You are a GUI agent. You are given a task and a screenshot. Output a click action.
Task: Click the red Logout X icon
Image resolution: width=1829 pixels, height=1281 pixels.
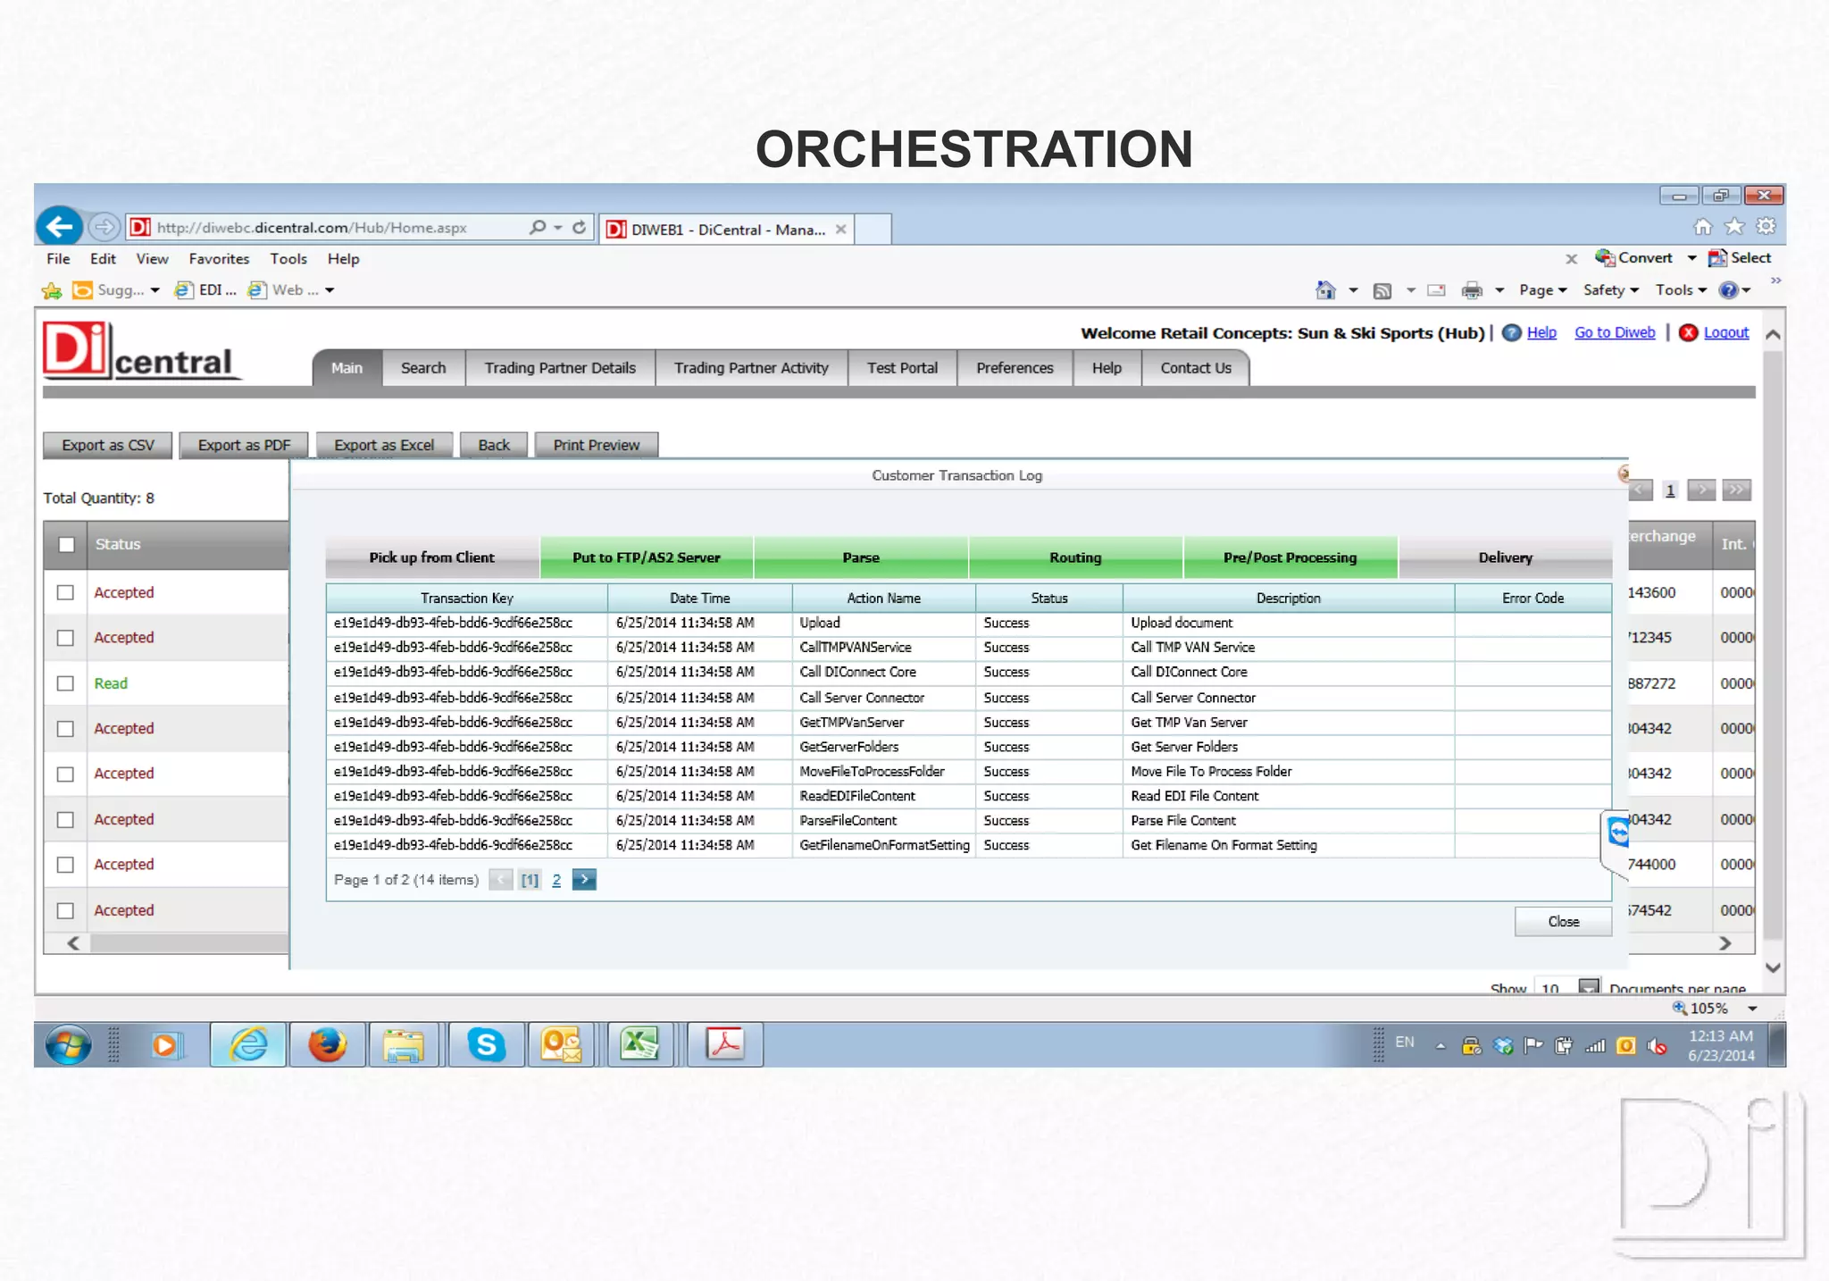click(1688, 332)
